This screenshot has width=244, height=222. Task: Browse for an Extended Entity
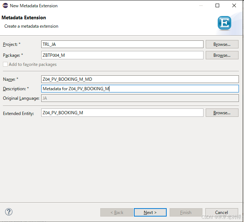(222, 113)
